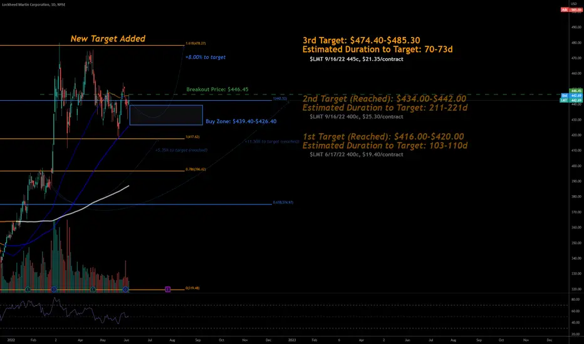Click the white moving average line
This screenshot has width=584, height=344.
point(93,203)
